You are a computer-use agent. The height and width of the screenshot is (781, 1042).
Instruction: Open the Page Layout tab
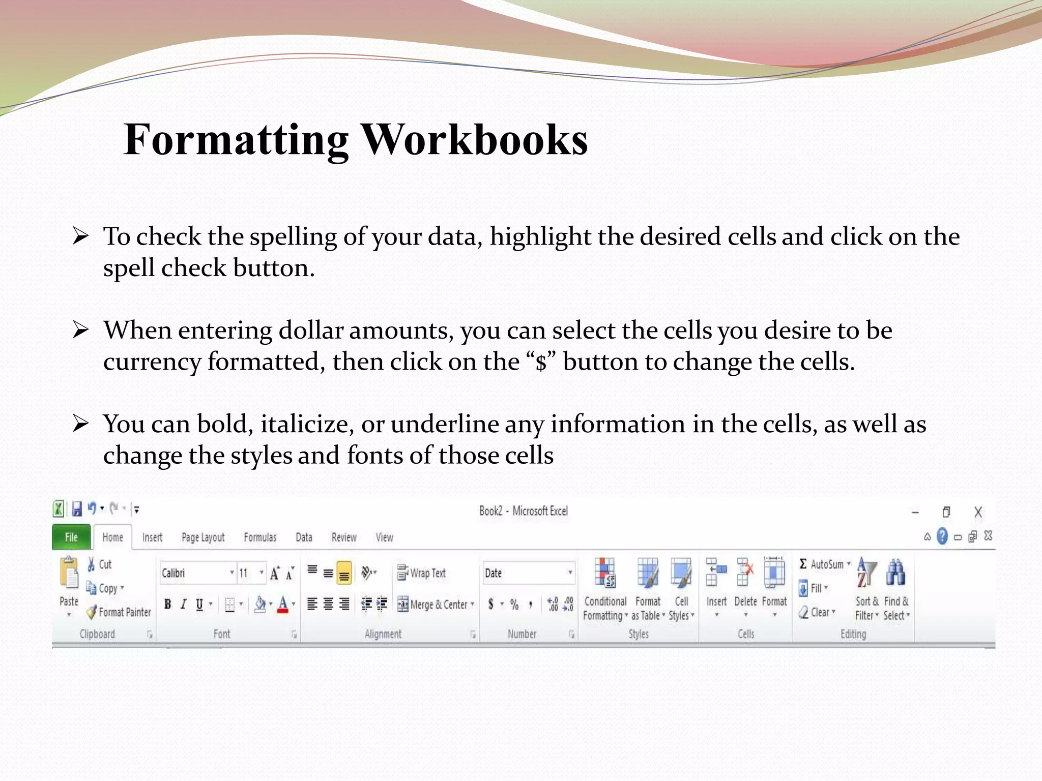pyautogui.click(x=203, y=537)
